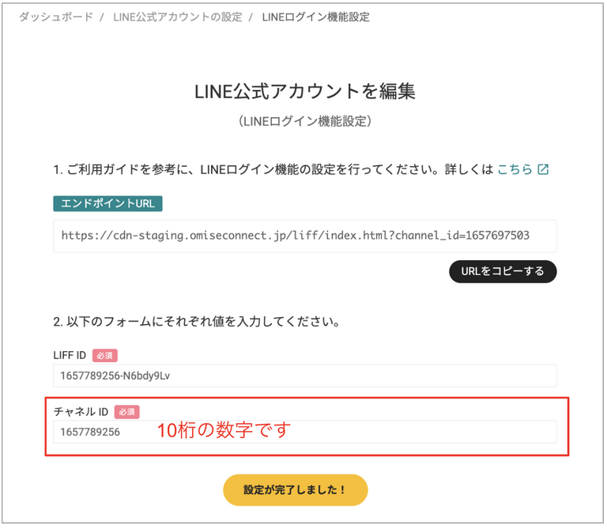607x529 pixels.
Task: Click the LIFF ID field label
Action: pyautogui.click(x=70, y=356)
